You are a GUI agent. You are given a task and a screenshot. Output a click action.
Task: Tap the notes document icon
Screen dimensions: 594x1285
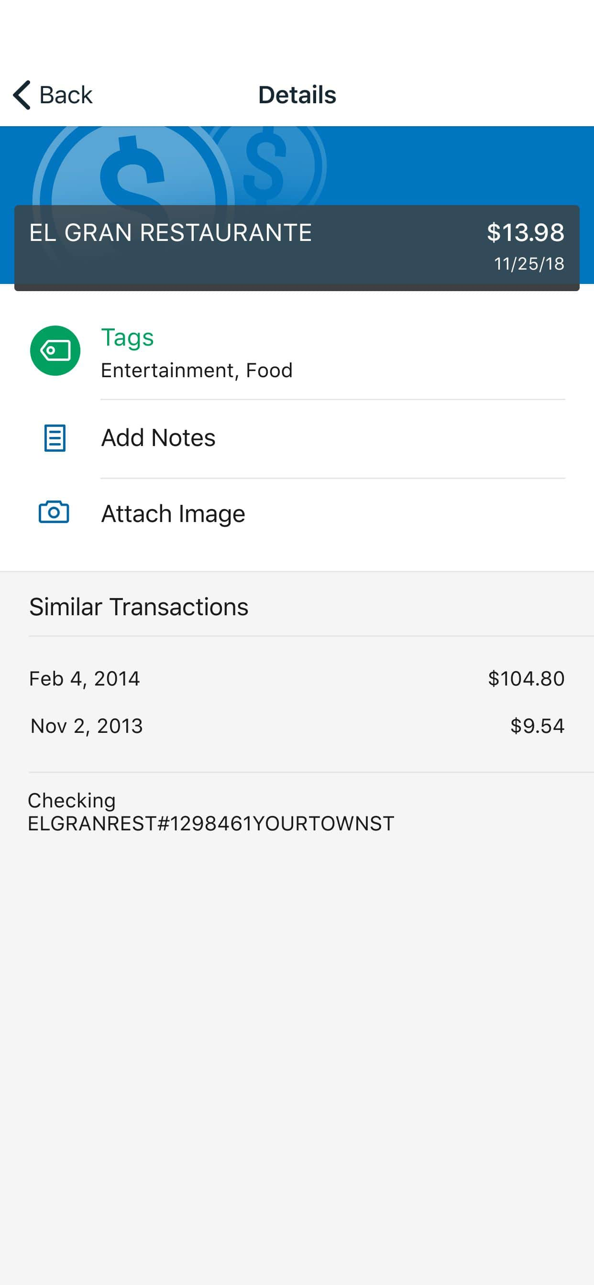(x=55, y=438)
